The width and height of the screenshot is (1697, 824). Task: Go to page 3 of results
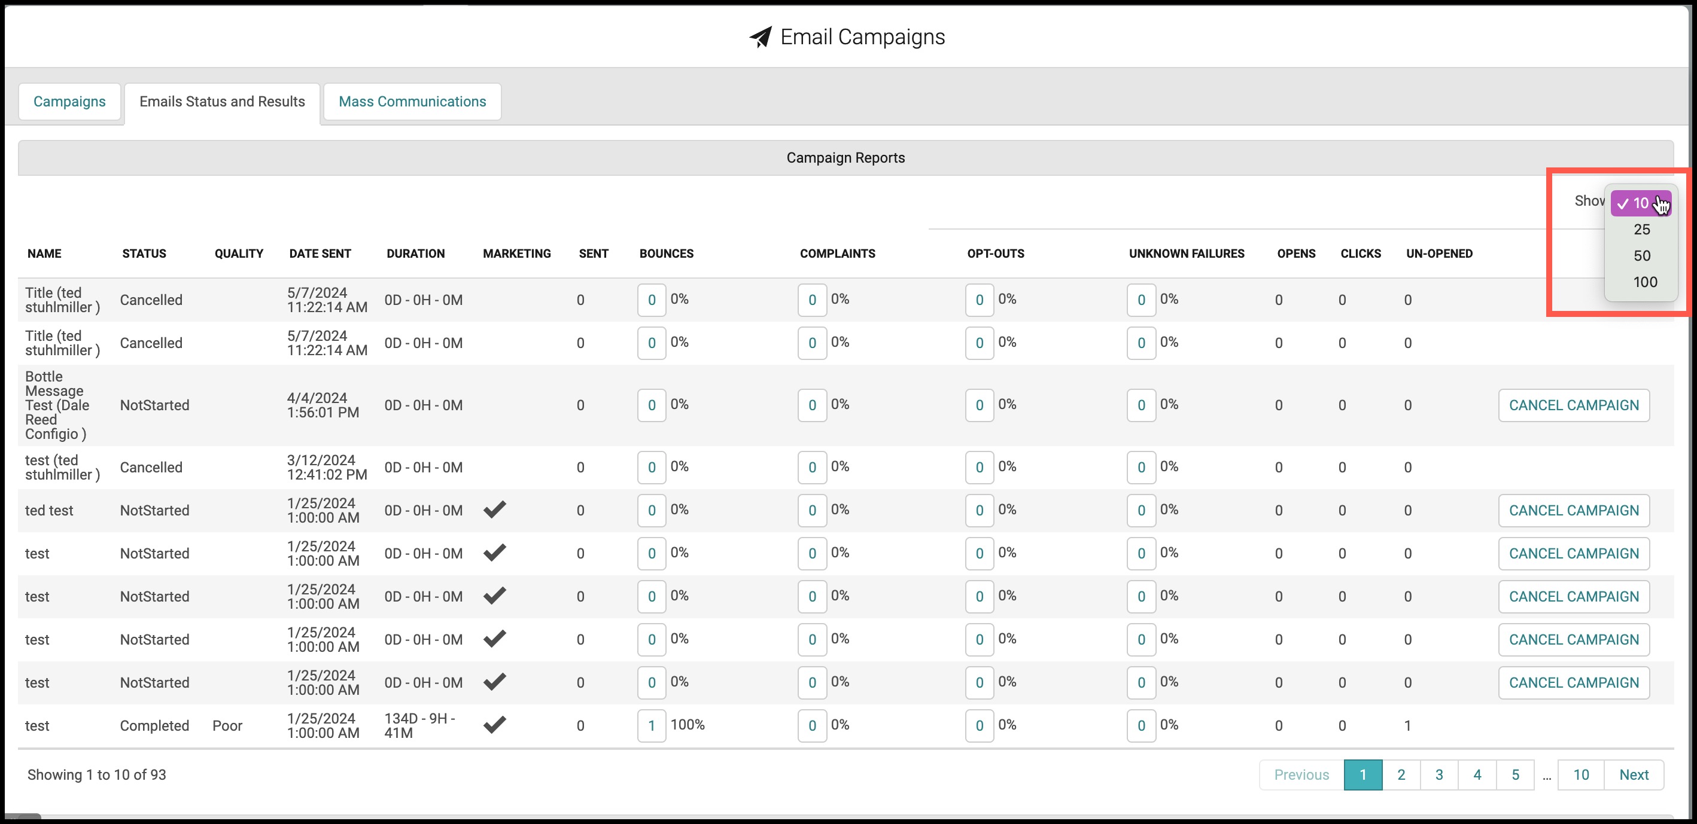1440,774
